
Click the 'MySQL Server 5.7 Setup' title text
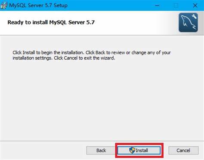coord(38,5)
